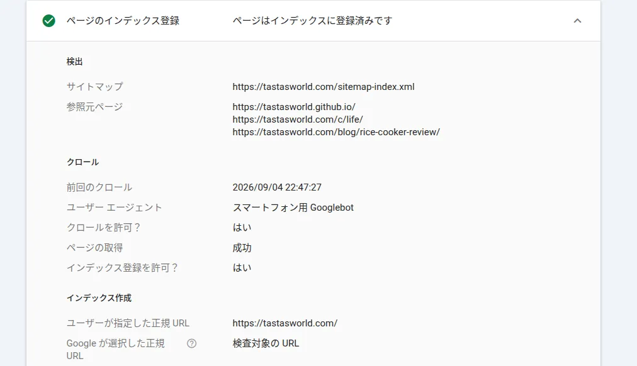This screenshot has width=637, height=366.
Task: Select the sitemap-index.xml URL
Action: click(x=324, y=87)
